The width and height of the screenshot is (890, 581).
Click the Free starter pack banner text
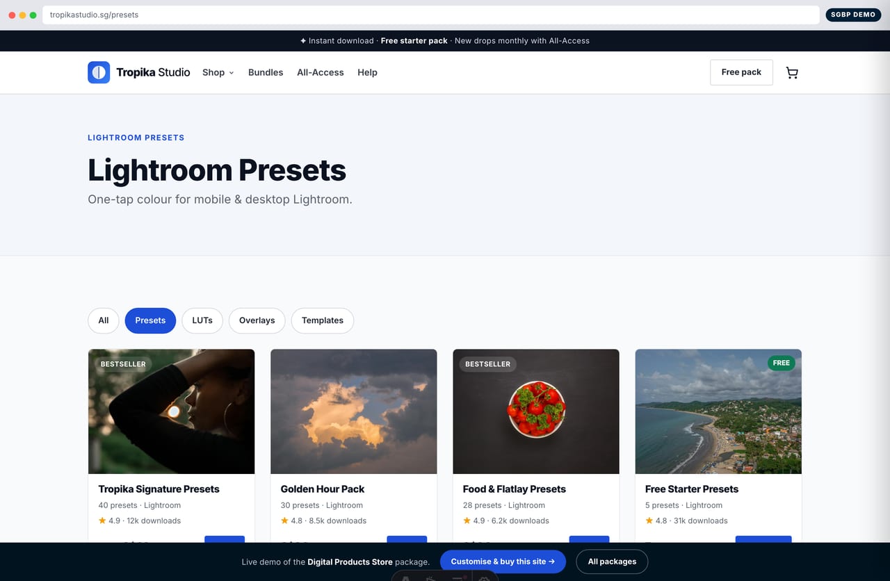pyautogui.click(x=414, y=41)
